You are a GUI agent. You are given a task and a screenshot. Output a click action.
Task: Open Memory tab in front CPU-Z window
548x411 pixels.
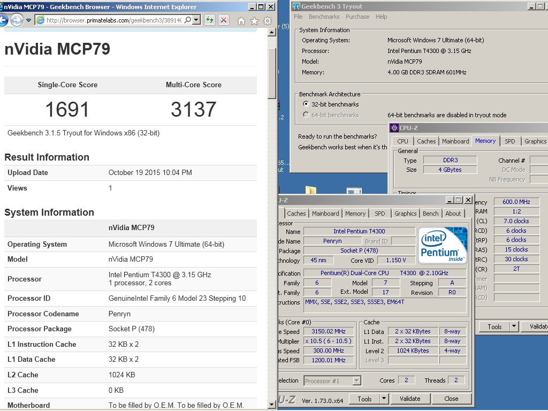coord(355,214)
